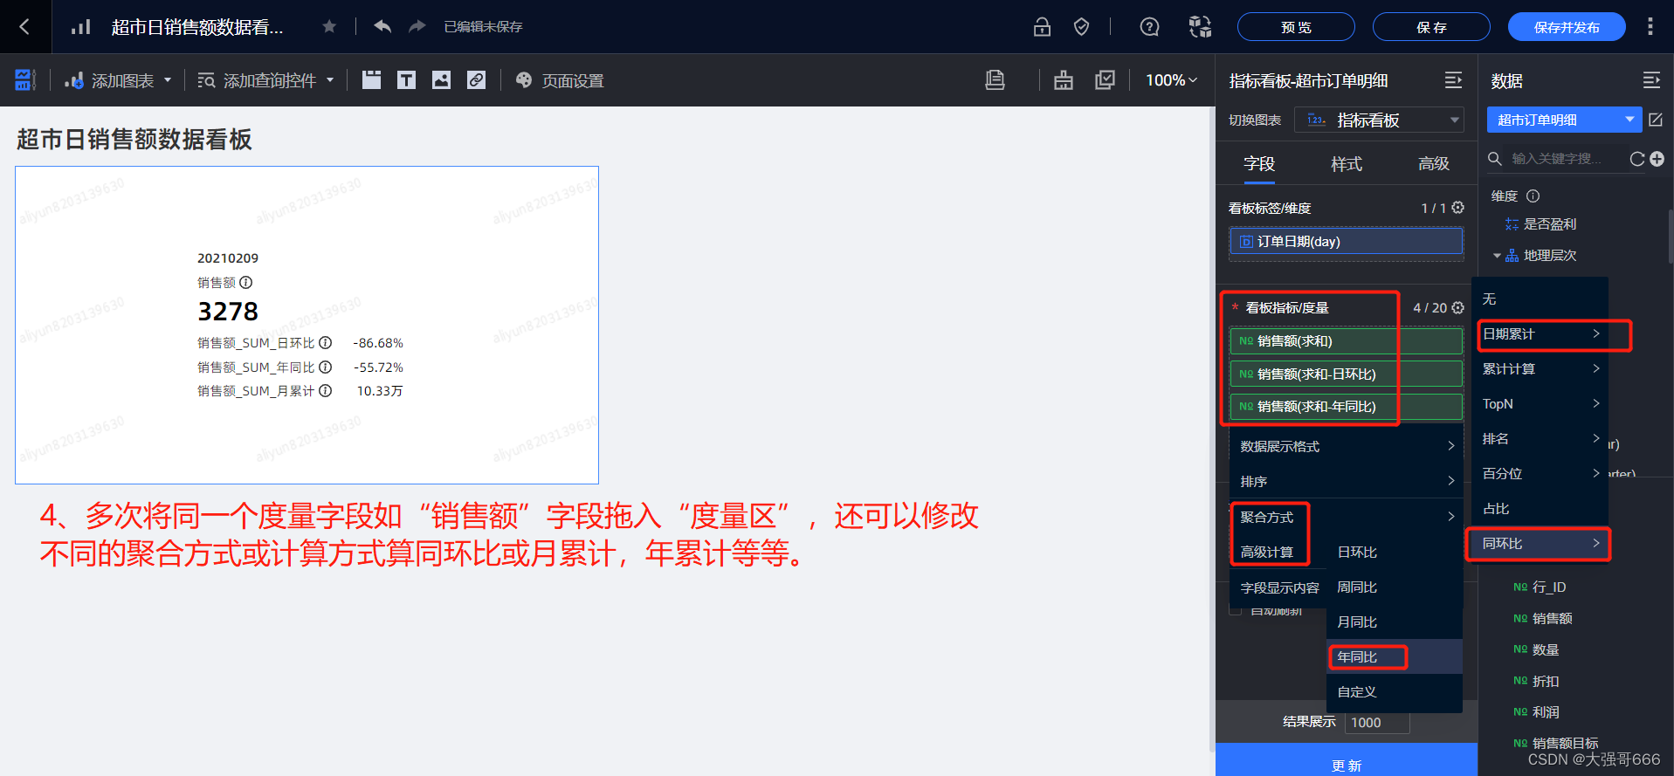Select the 销售额(求和) measure field

pyautogui.click(x=1347, y=340)
